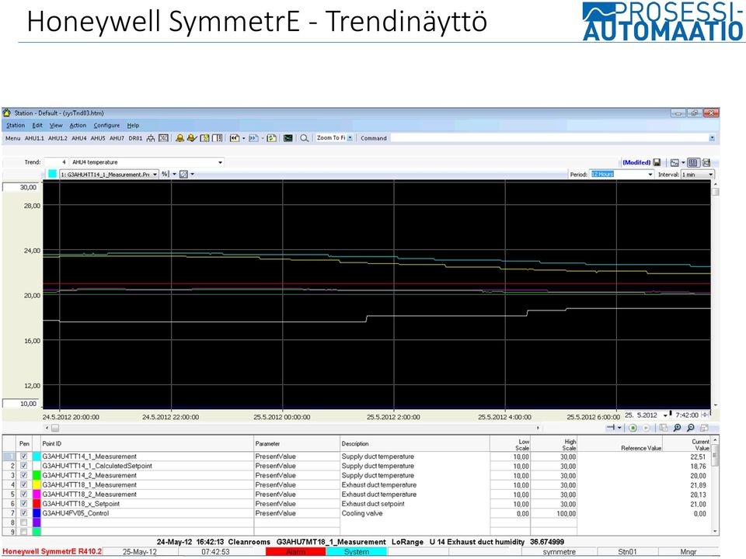Click the copy data icon beside play
Image resolution: width=746 pixels, height=559 pixels.
pos(663,428)
